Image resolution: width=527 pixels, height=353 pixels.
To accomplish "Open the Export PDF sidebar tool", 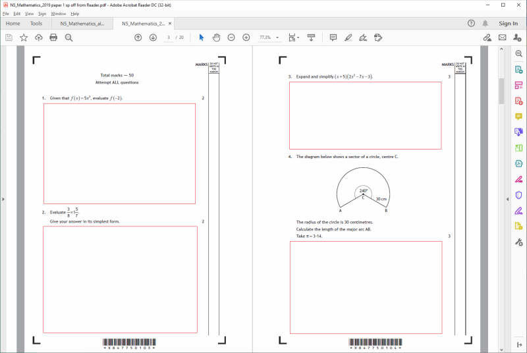I will tap(518, 70).
